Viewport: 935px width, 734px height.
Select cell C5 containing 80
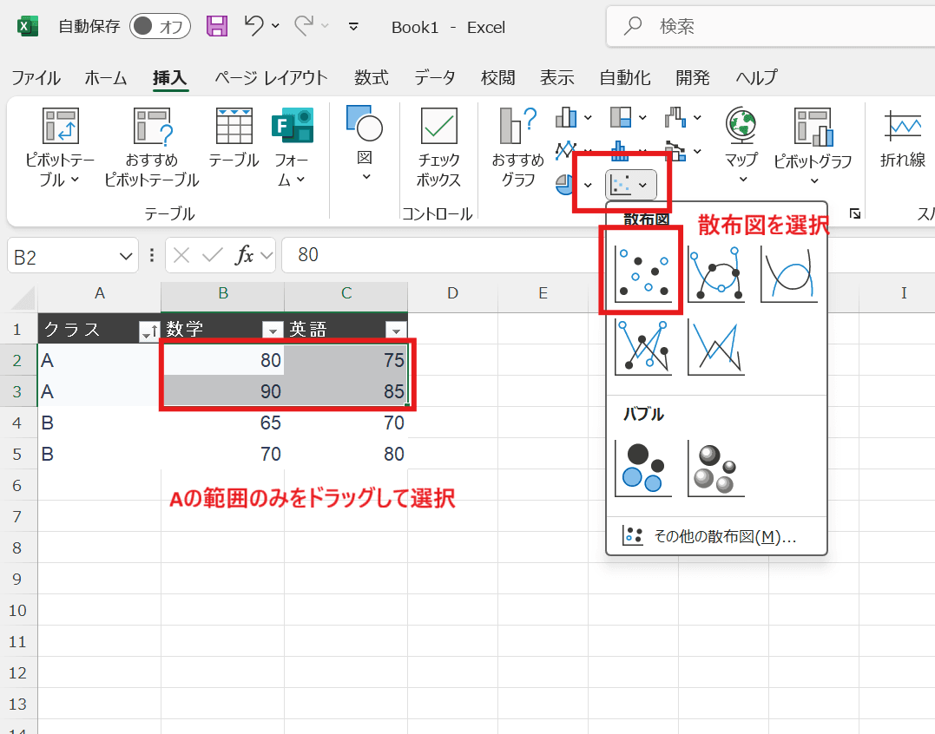(346, 454)
